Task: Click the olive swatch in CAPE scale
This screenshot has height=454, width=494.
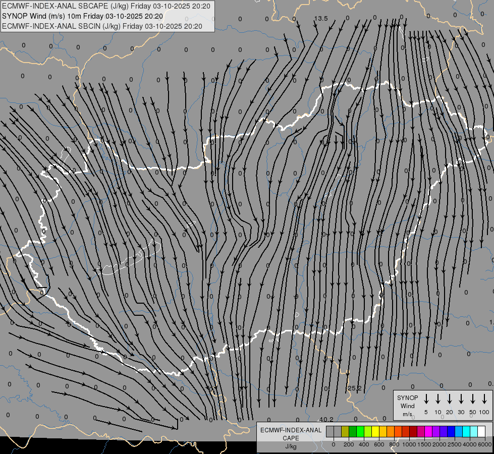Action: pyautogui.click(x=345, y=431)
